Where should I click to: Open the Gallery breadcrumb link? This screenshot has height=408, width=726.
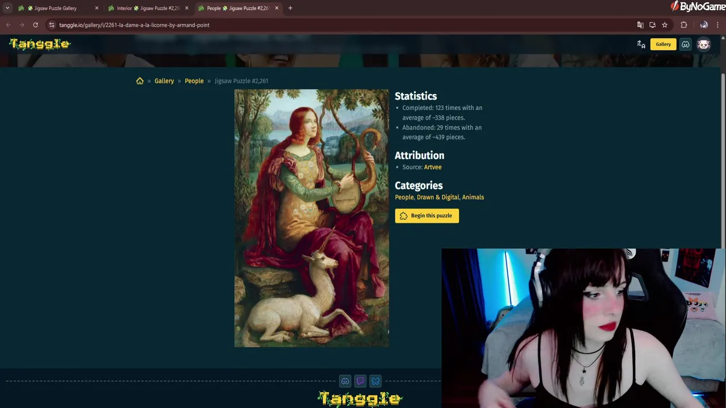(x=164, y=81)
